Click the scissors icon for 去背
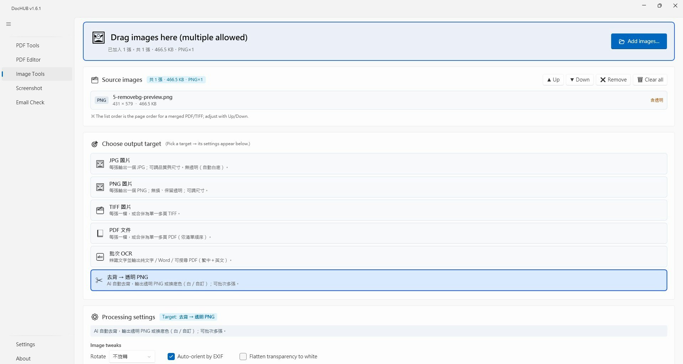683x364 pixels. click(x=99, y=280)
